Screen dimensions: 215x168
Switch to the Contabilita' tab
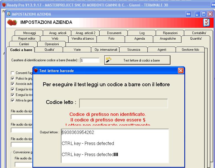pyautogui.click(x=199, y=33)
